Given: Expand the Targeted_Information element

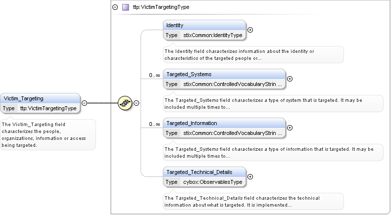Looking at the screenshot, I should click(x=290, y=128).
